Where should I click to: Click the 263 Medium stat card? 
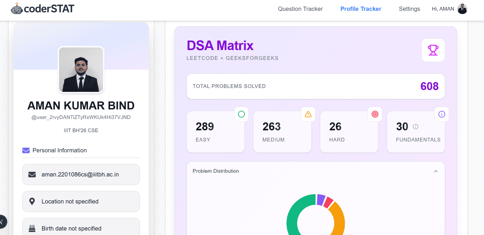point(282,132)
